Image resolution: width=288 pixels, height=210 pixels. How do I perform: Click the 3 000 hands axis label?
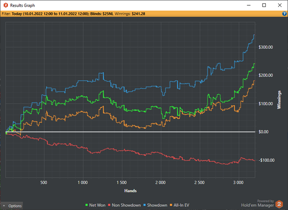[238, 182]
